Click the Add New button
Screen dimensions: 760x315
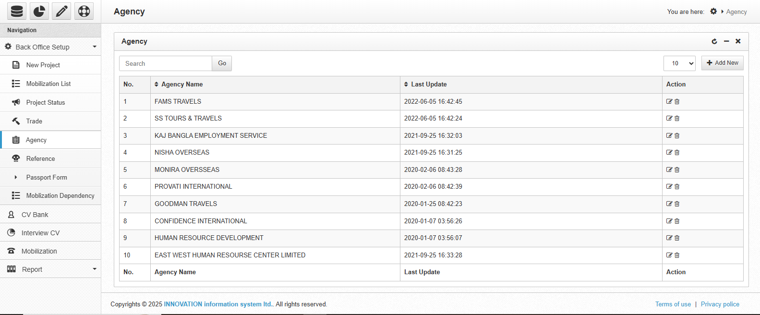coord(722,63)
